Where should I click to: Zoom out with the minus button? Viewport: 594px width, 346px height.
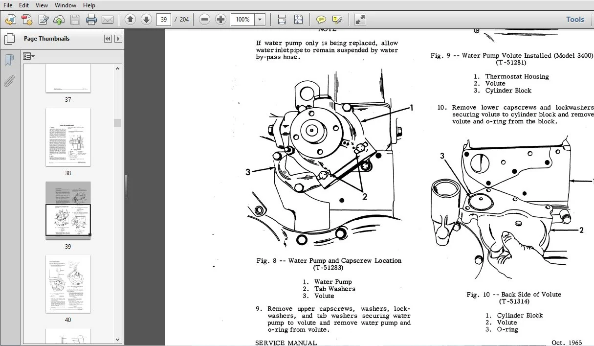205,20
